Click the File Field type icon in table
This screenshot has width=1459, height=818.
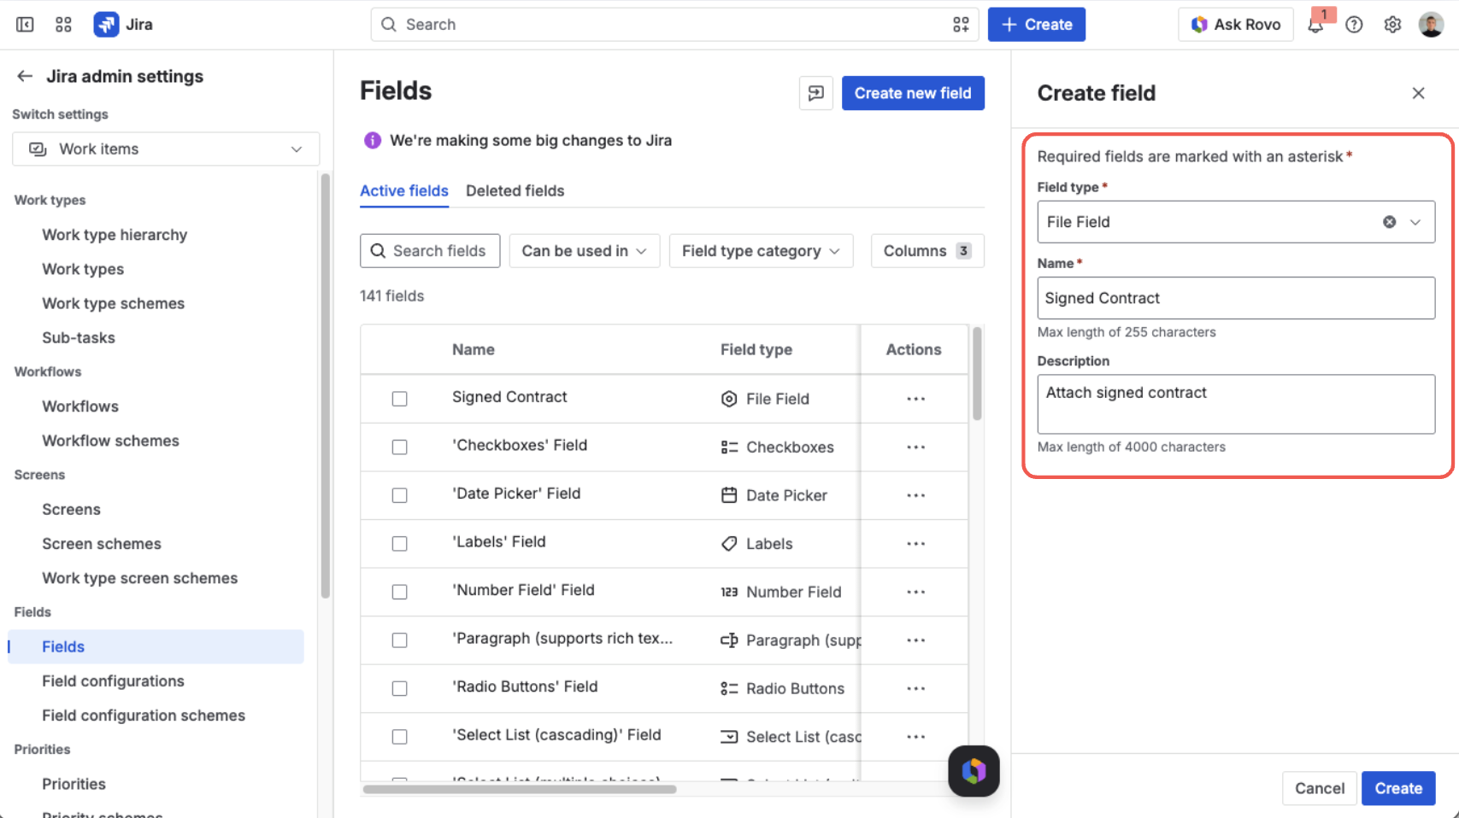click(x=729, y=399)
